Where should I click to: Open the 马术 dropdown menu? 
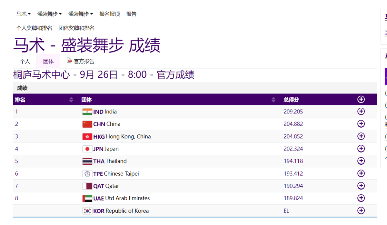[23, 14]
